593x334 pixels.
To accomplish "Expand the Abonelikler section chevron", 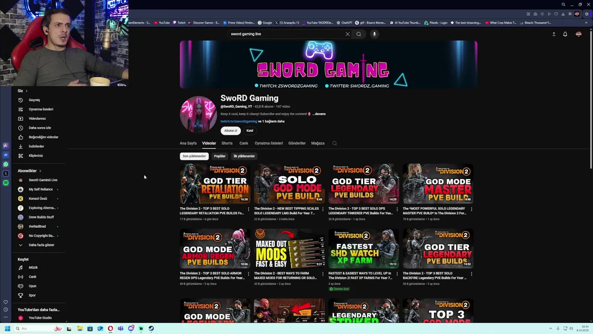I will (40, 171).
